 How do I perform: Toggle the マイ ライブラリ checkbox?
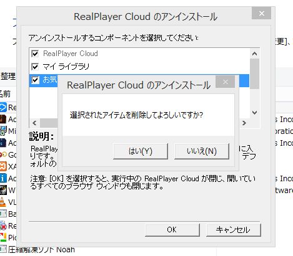click(35, 67)
